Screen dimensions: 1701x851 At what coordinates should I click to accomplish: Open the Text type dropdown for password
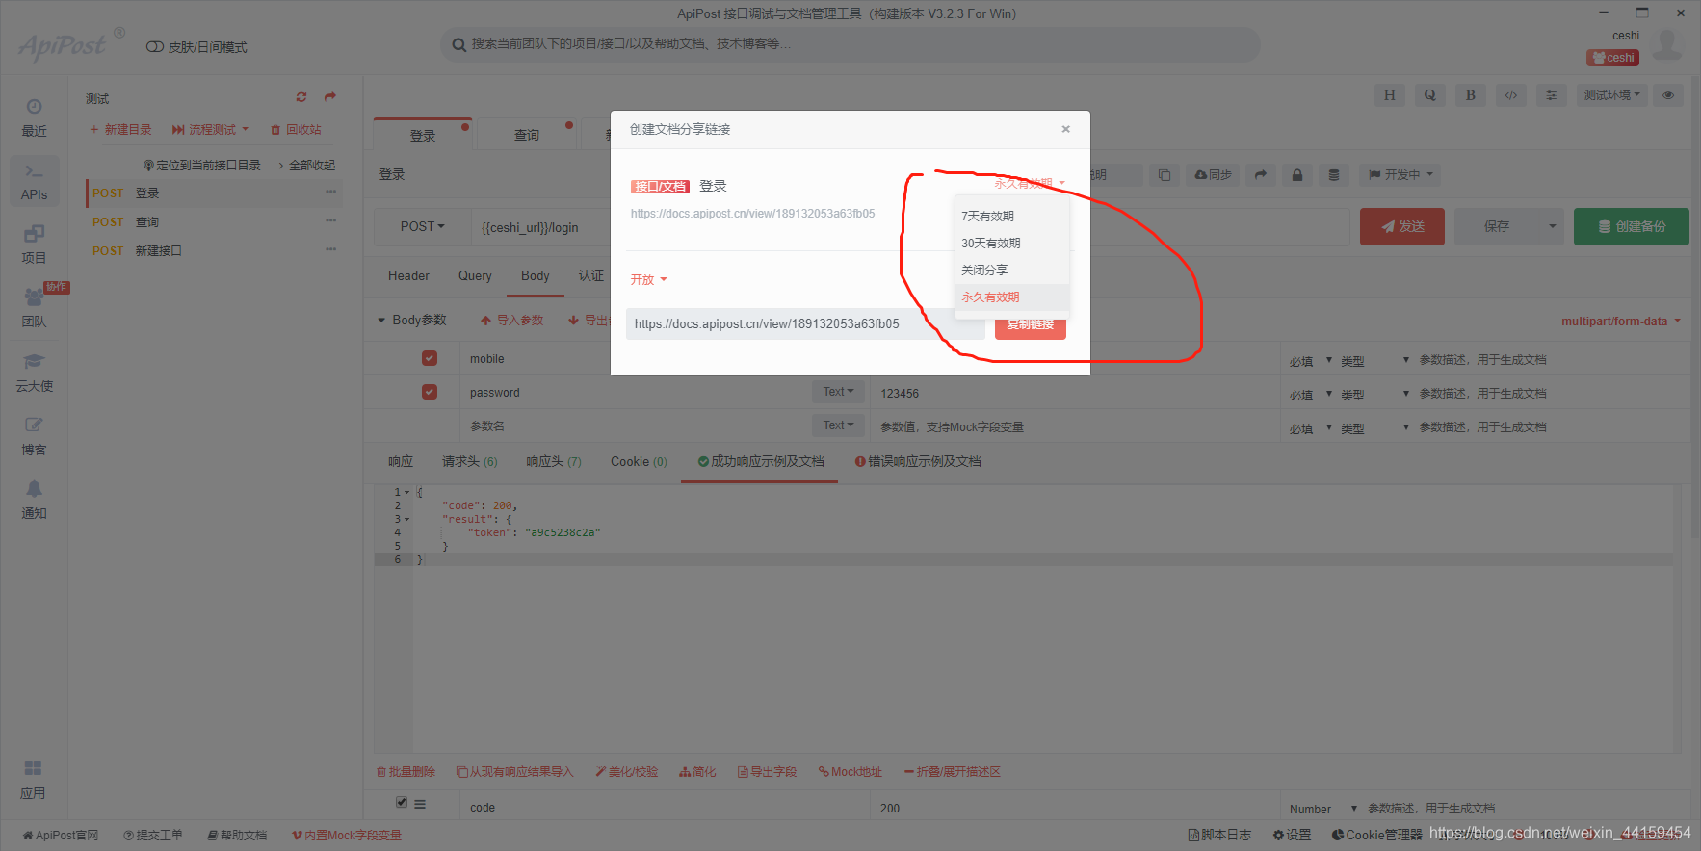tap(838, 392)
